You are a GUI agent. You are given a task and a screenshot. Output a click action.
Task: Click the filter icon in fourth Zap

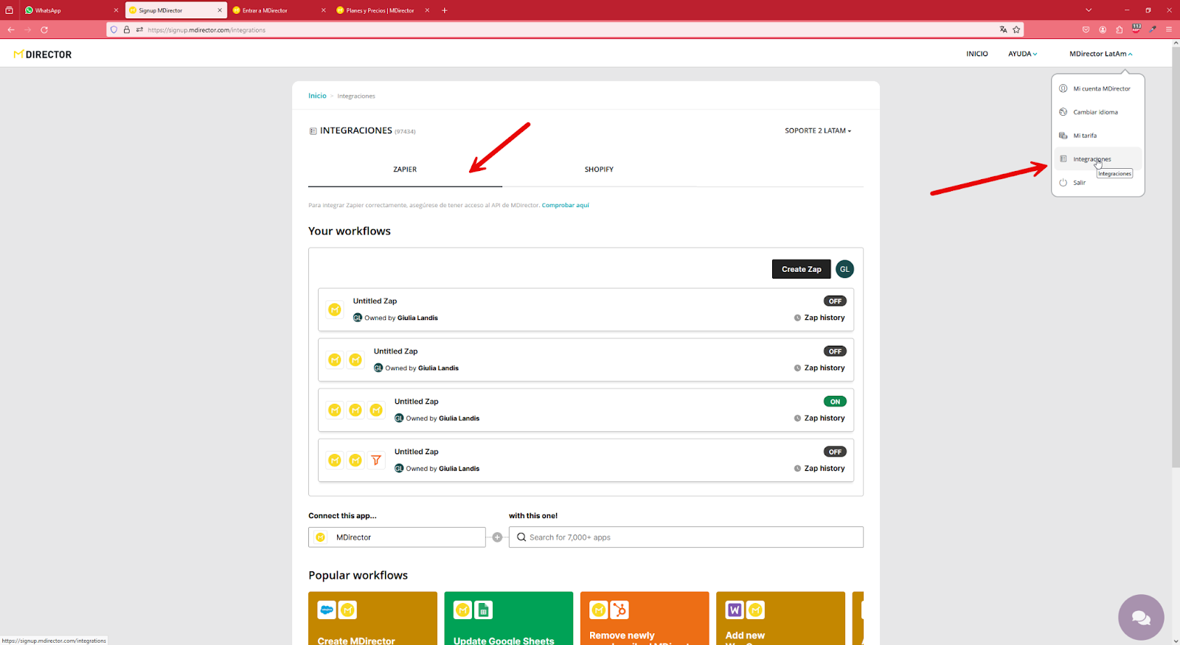[376, 460]
